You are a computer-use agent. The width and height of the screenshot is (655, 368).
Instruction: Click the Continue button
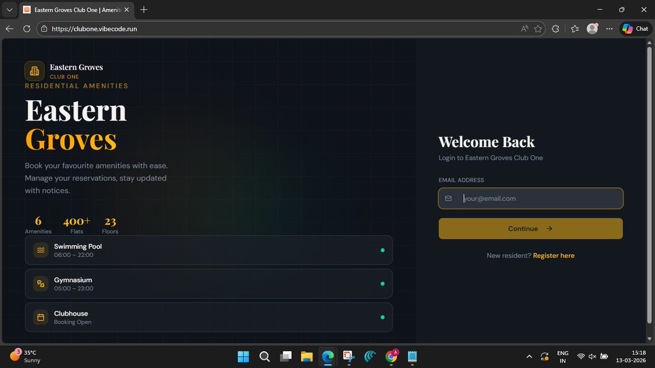531,228
